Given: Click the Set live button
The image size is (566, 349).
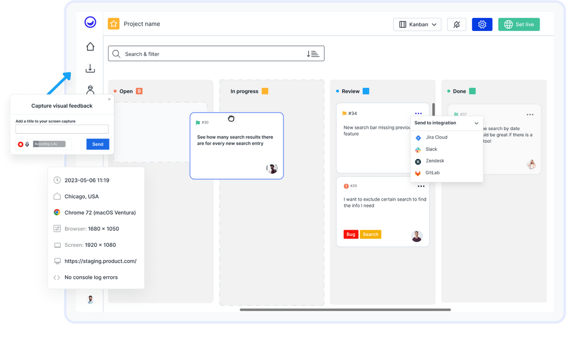Looking at the screenshot, I should (519, 24).
